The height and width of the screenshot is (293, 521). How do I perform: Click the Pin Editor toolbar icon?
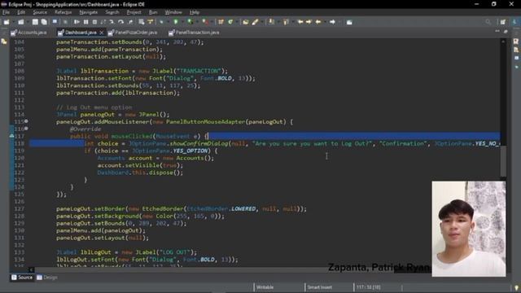pyautogui.click(x=349, y=22)
